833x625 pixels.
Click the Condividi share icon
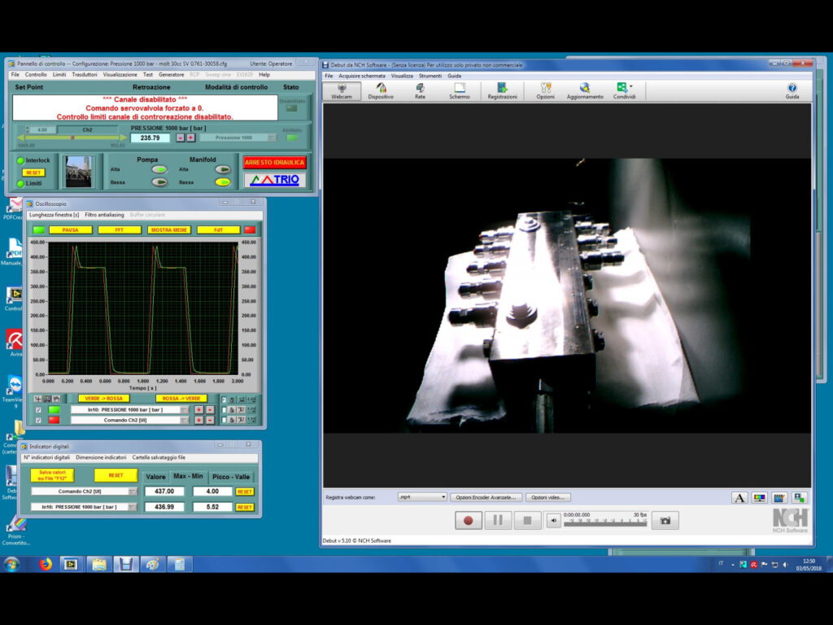(624, 90)
